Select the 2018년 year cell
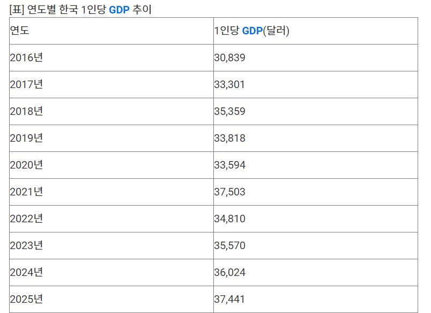Screen dimensions: 431x313 pyautogui.click(x=112, y=112)
